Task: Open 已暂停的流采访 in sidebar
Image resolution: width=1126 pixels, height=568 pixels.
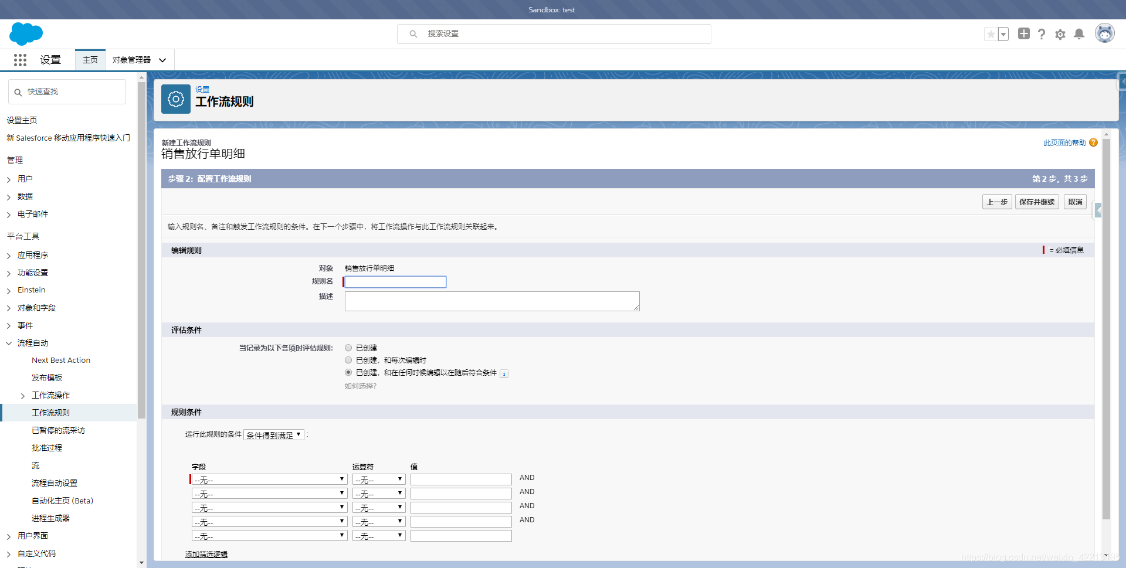Action: [x=58, y=430]
